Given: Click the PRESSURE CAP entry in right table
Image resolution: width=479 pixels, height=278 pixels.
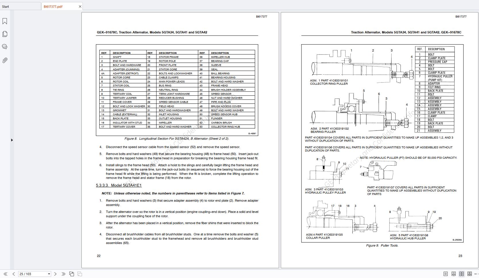Looking at the screenshot, I should [437, 62].
